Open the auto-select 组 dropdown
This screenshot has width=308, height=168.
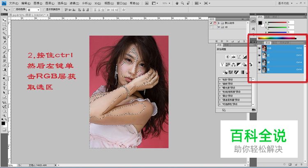(x=34, y=9)
